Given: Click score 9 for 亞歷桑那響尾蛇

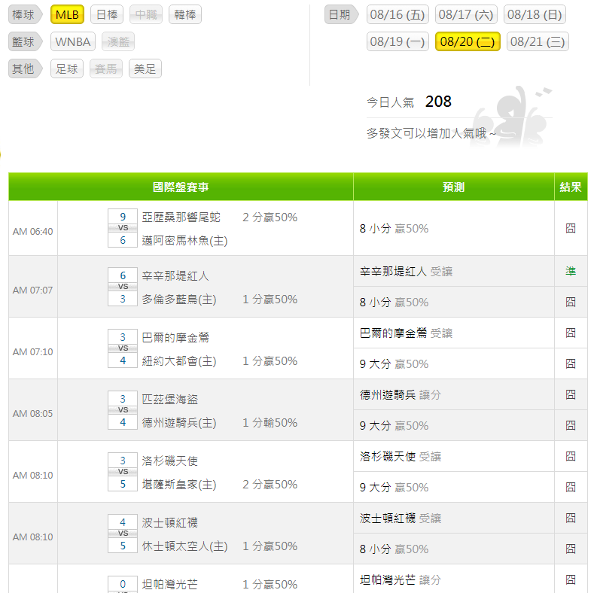Looking at the screenshot, I should pyautogui.click(x=123, y=217).
